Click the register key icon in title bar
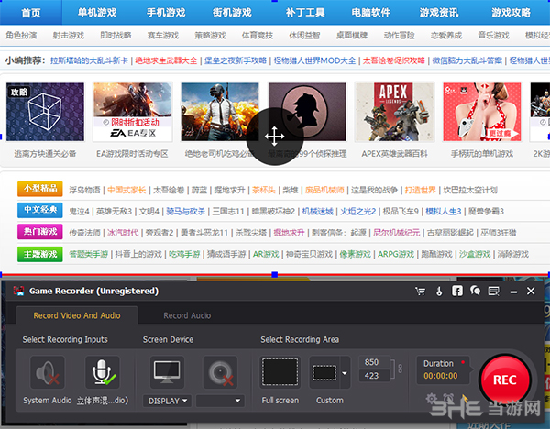This screenshot has width=550, height=429. tap(439, 291)
